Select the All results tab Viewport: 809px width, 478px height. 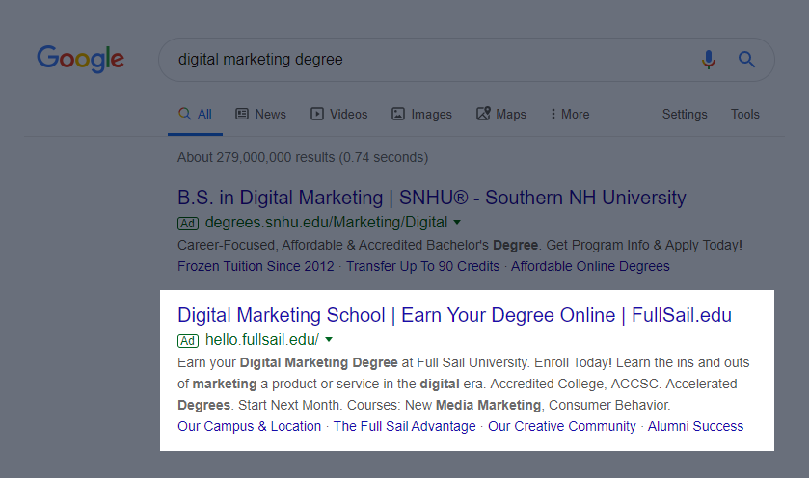pos(196,114)
